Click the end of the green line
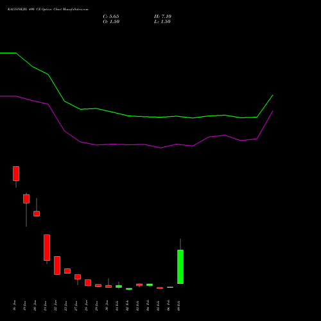Screen dimensions: 321x321 (x=273, y=95)
